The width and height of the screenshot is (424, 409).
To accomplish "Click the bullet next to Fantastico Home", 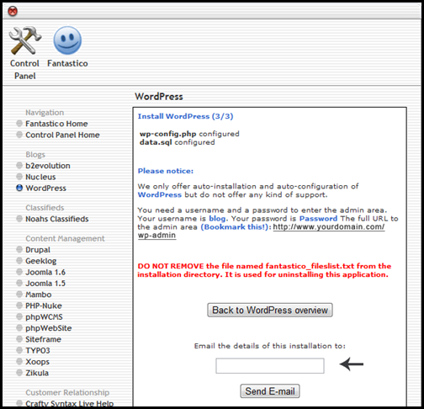I will 19,124.
